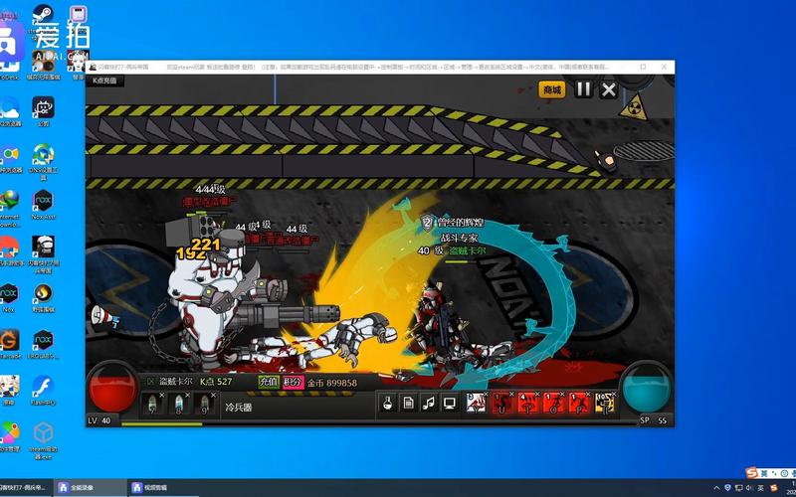Screen dimensions: 796x497
Task: Click the red health orb
Action: click(112, 388)
